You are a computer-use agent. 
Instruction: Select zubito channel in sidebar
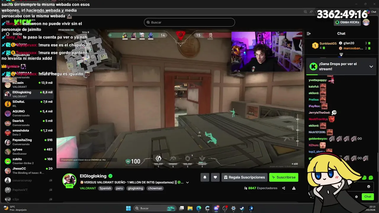(x=28, y=161)
